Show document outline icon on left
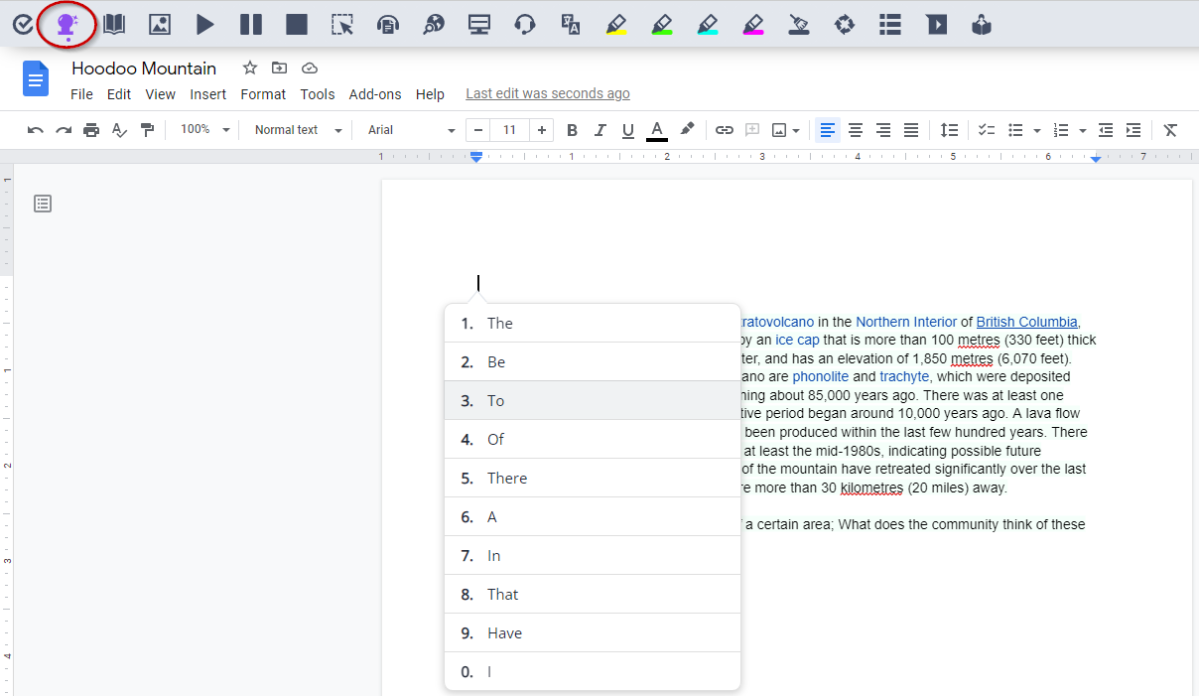 tap(43, 204)
